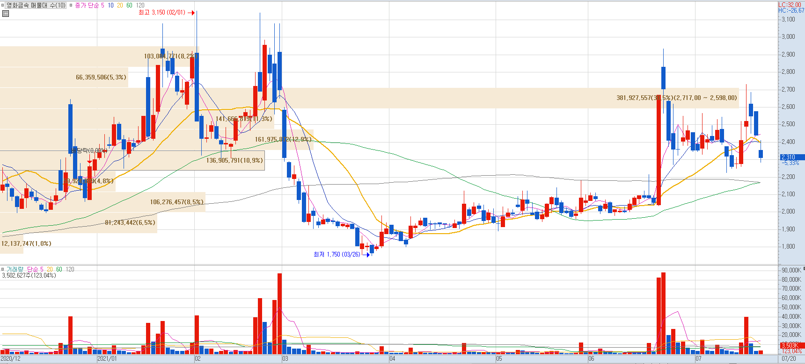Screen dimensions: 805x364
Task: Click the 90,000K volume axis label
Action: [x=791, y=270]
